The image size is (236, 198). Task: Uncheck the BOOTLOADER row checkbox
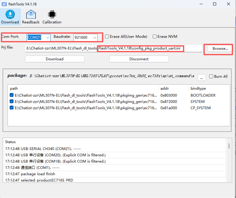coord(12,95)
